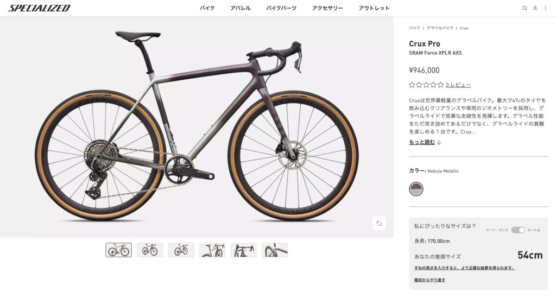Screen dimensions: 556x298
Task: Go to グラベルバイク breadcrumb
Action: [440, 28]
